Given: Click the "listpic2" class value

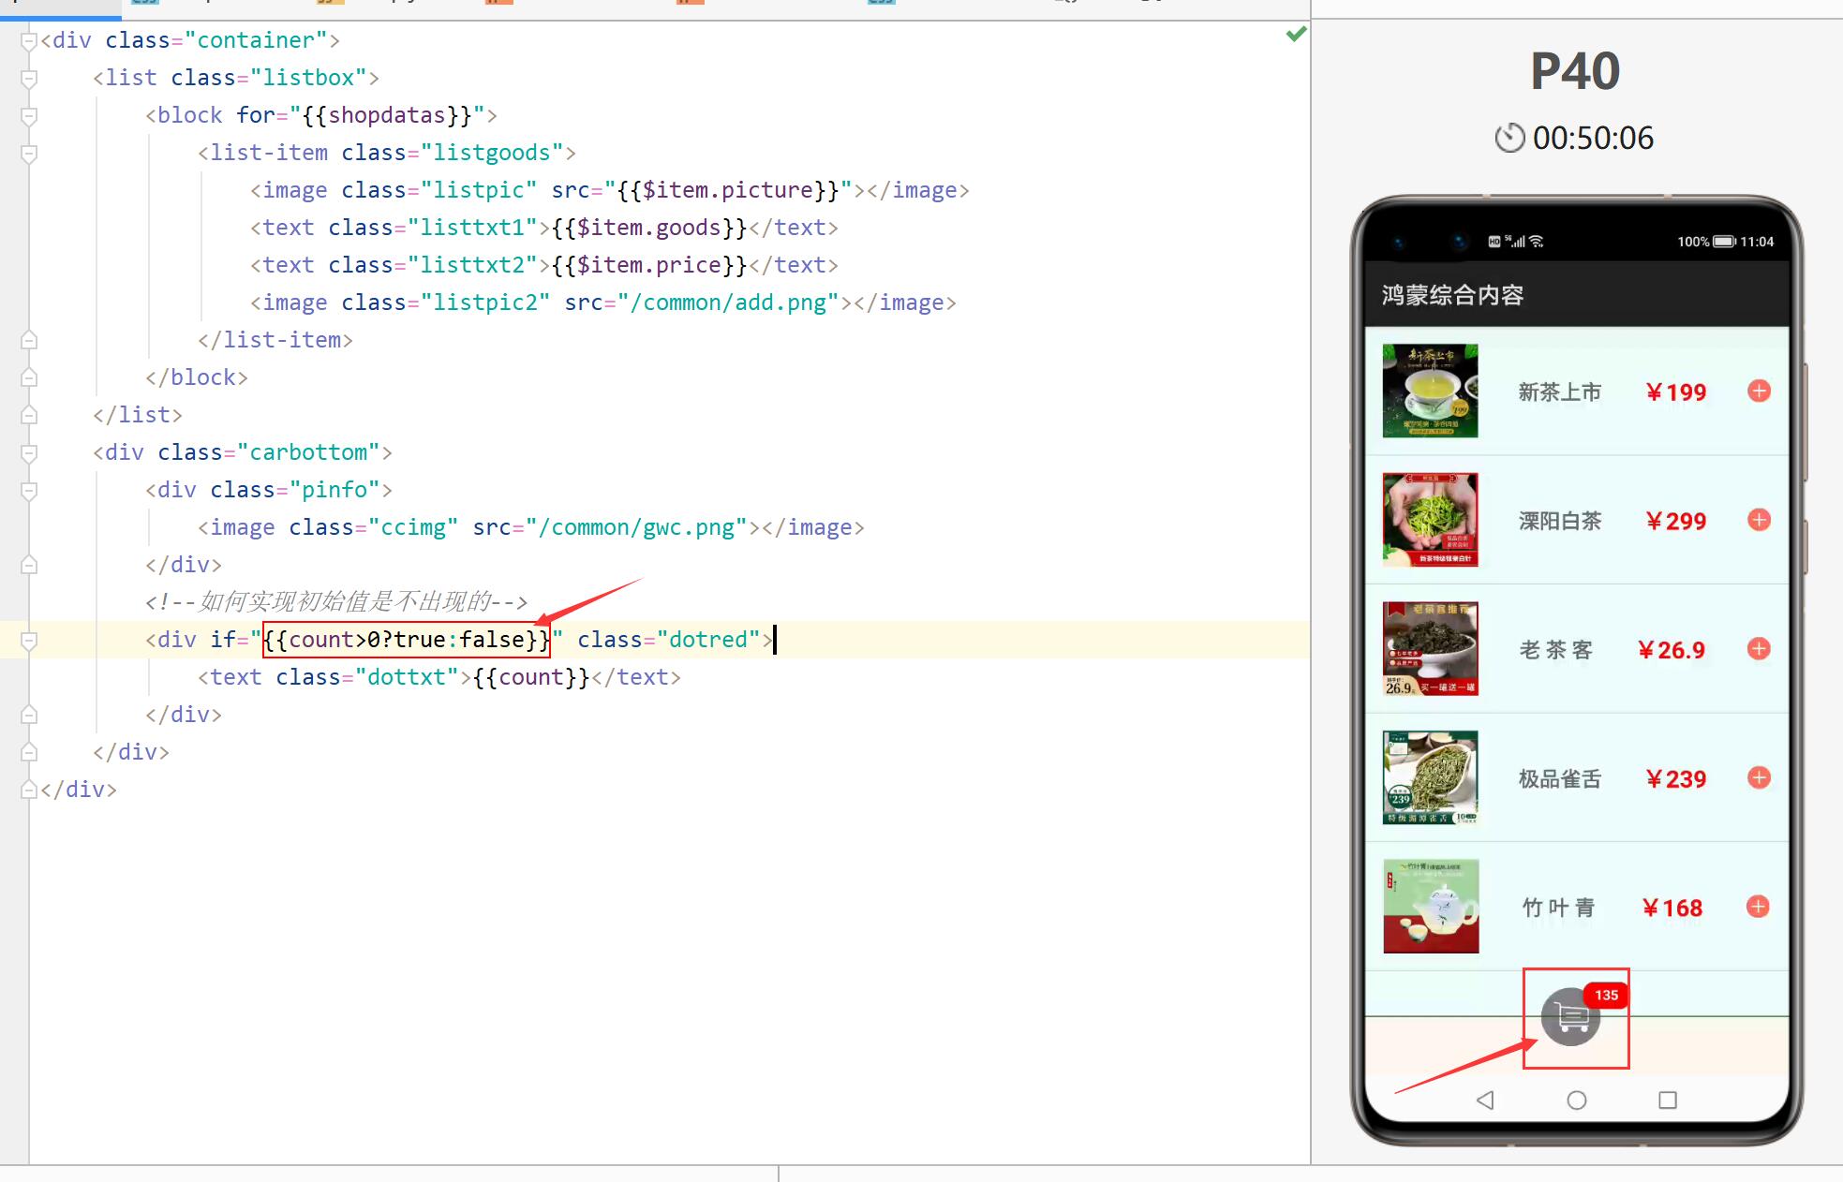Looking at the screenshot, I should tap(485, 303).
